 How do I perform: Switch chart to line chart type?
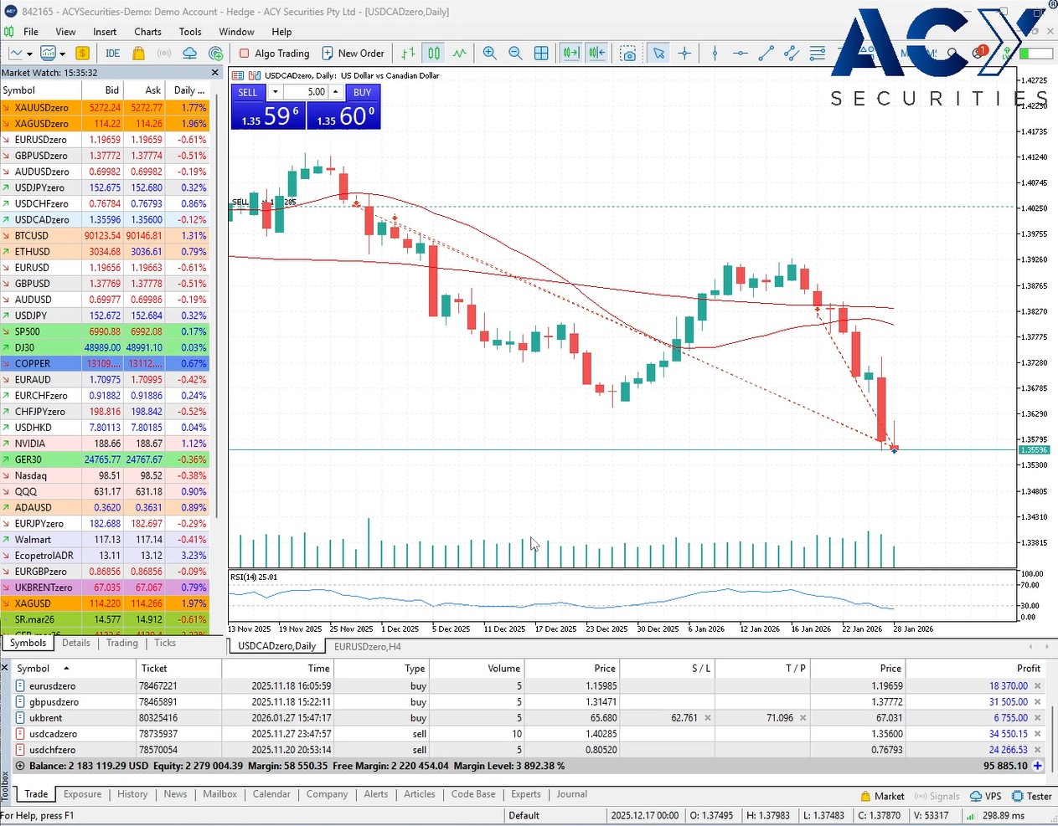pyautogui.click(x=460, y=54)
